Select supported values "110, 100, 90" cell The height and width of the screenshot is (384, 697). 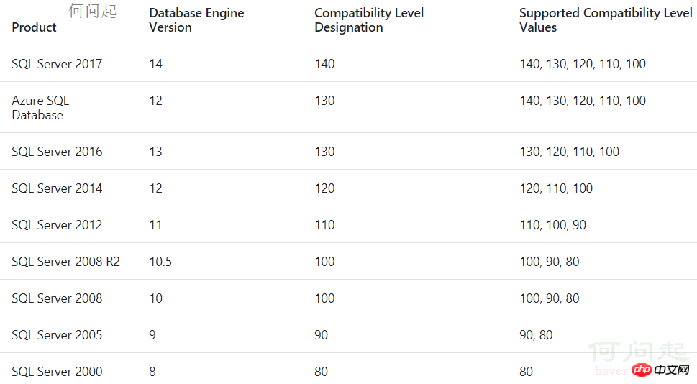[x=552, y=225]
